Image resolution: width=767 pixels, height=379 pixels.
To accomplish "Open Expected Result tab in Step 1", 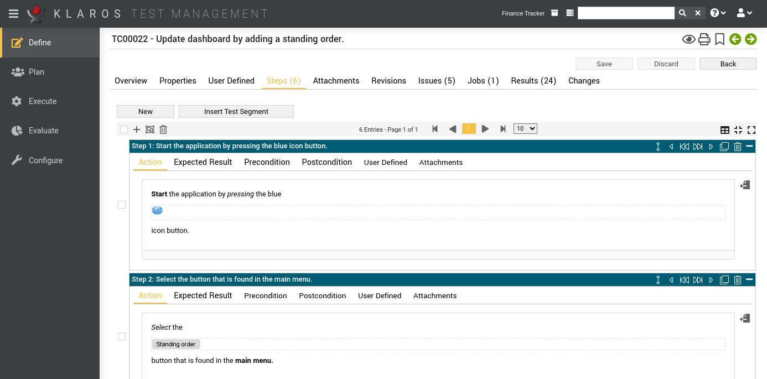I will coord(203,162).
